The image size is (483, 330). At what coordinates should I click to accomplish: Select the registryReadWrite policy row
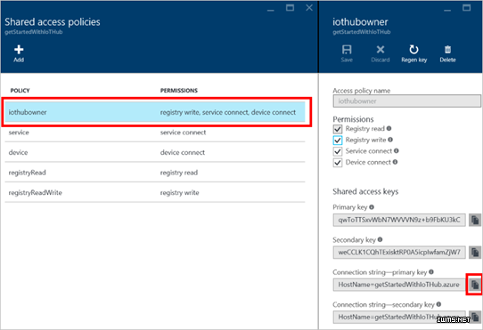tap(155, 192)
